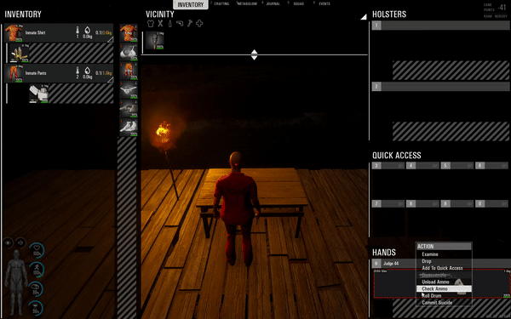Viewport: 511px width, 319px height.
Task: Collapse the Inmate Shirt container corner arrow
Action: coord(111,39)
